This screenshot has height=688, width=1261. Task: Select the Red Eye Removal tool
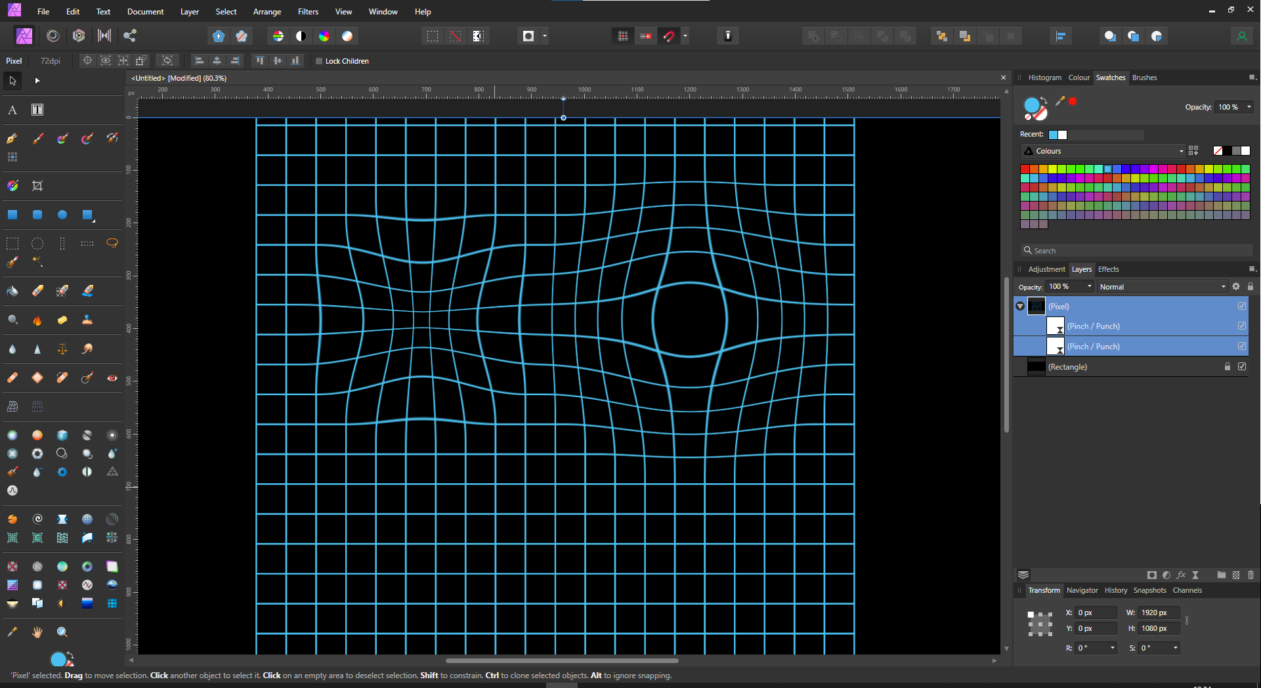tap(112, 377)
